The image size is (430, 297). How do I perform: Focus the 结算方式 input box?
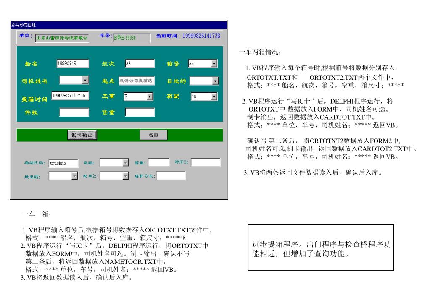point(171,176)
